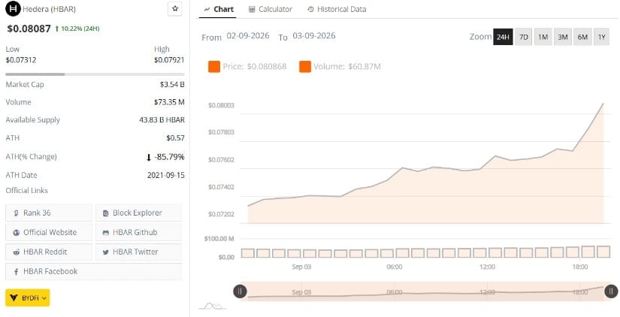Click the Official Links heading

26,191
